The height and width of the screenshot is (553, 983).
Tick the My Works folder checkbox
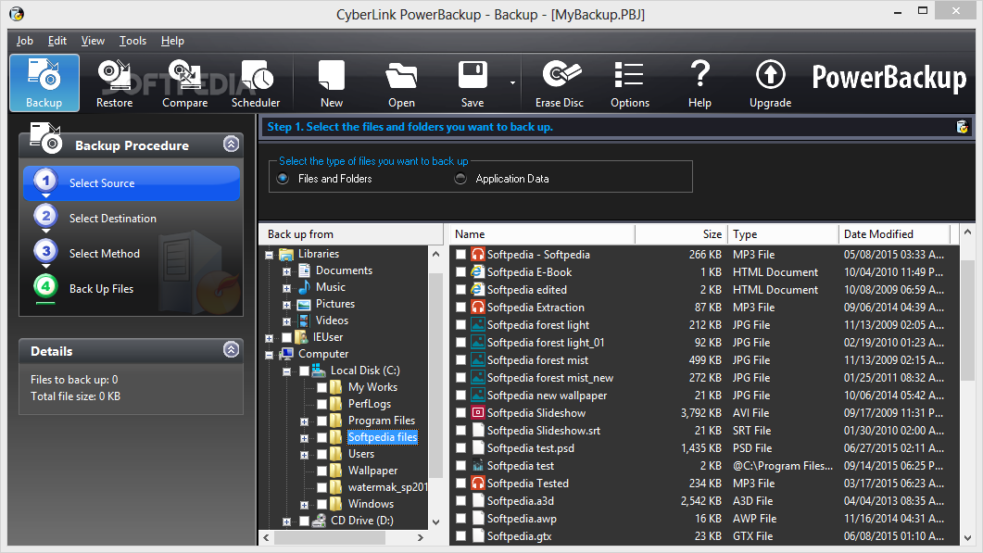321,387
